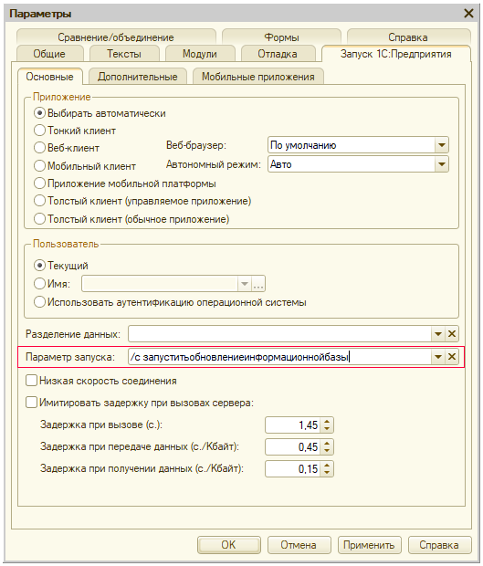
Task: Select the Запуск 1С:Предприятия tab
Action: coord(396,54)
